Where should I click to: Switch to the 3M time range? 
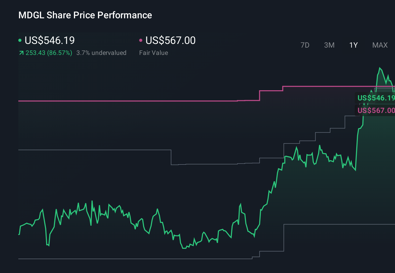click(329, 45)
